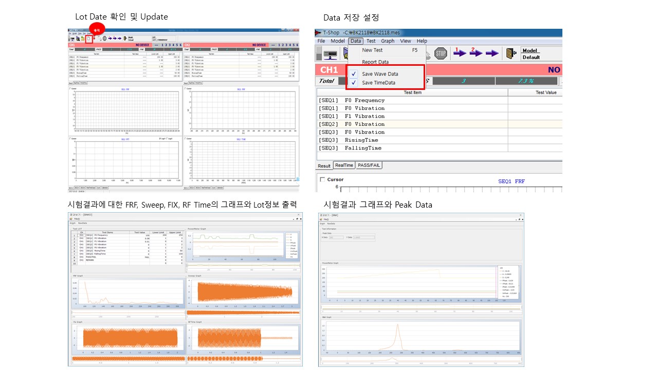Open the File menu in the BAKO result window
This screenshot has width=658, height=370.
tap(77, 219)
